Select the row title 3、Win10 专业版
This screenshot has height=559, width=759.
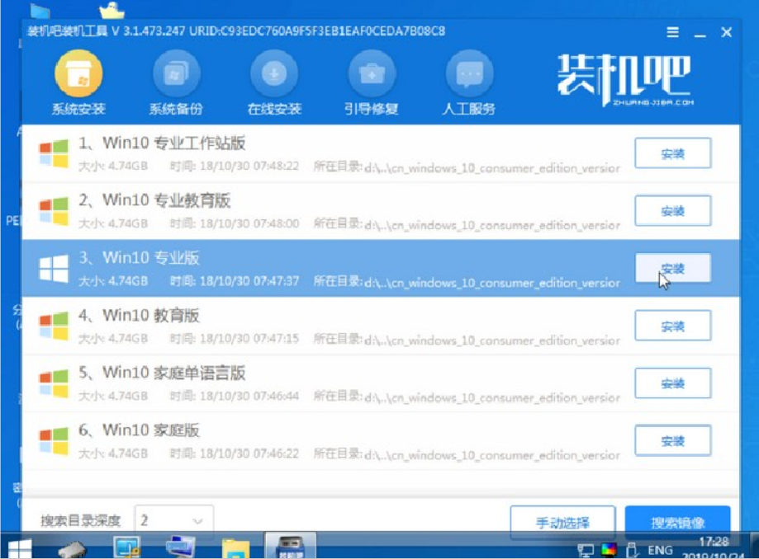pos(139,258)
